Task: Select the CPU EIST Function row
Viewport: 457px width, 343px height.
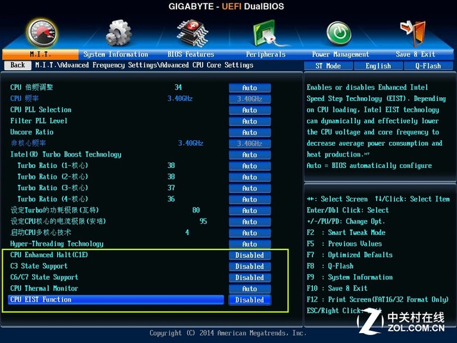Action: point(116,299)
